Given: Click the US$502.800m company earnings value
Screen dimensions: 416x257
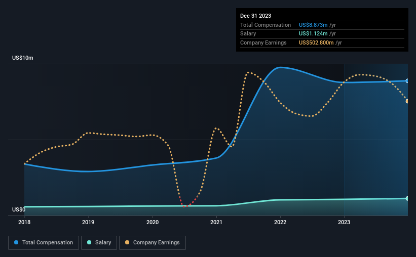Looking at the screenshot, I should pyautogui.click(x=316, y=42).
